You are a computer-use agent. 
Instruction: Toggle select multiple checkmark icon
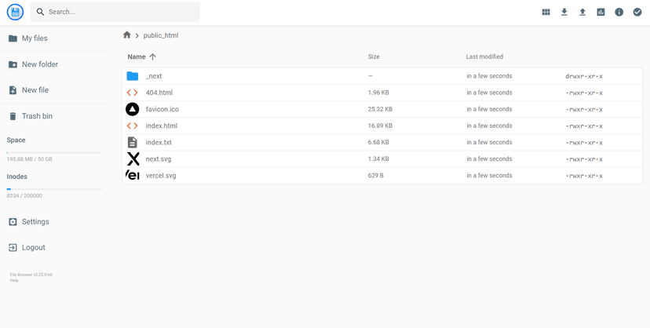pyautogui.click(x=637, y=12)
